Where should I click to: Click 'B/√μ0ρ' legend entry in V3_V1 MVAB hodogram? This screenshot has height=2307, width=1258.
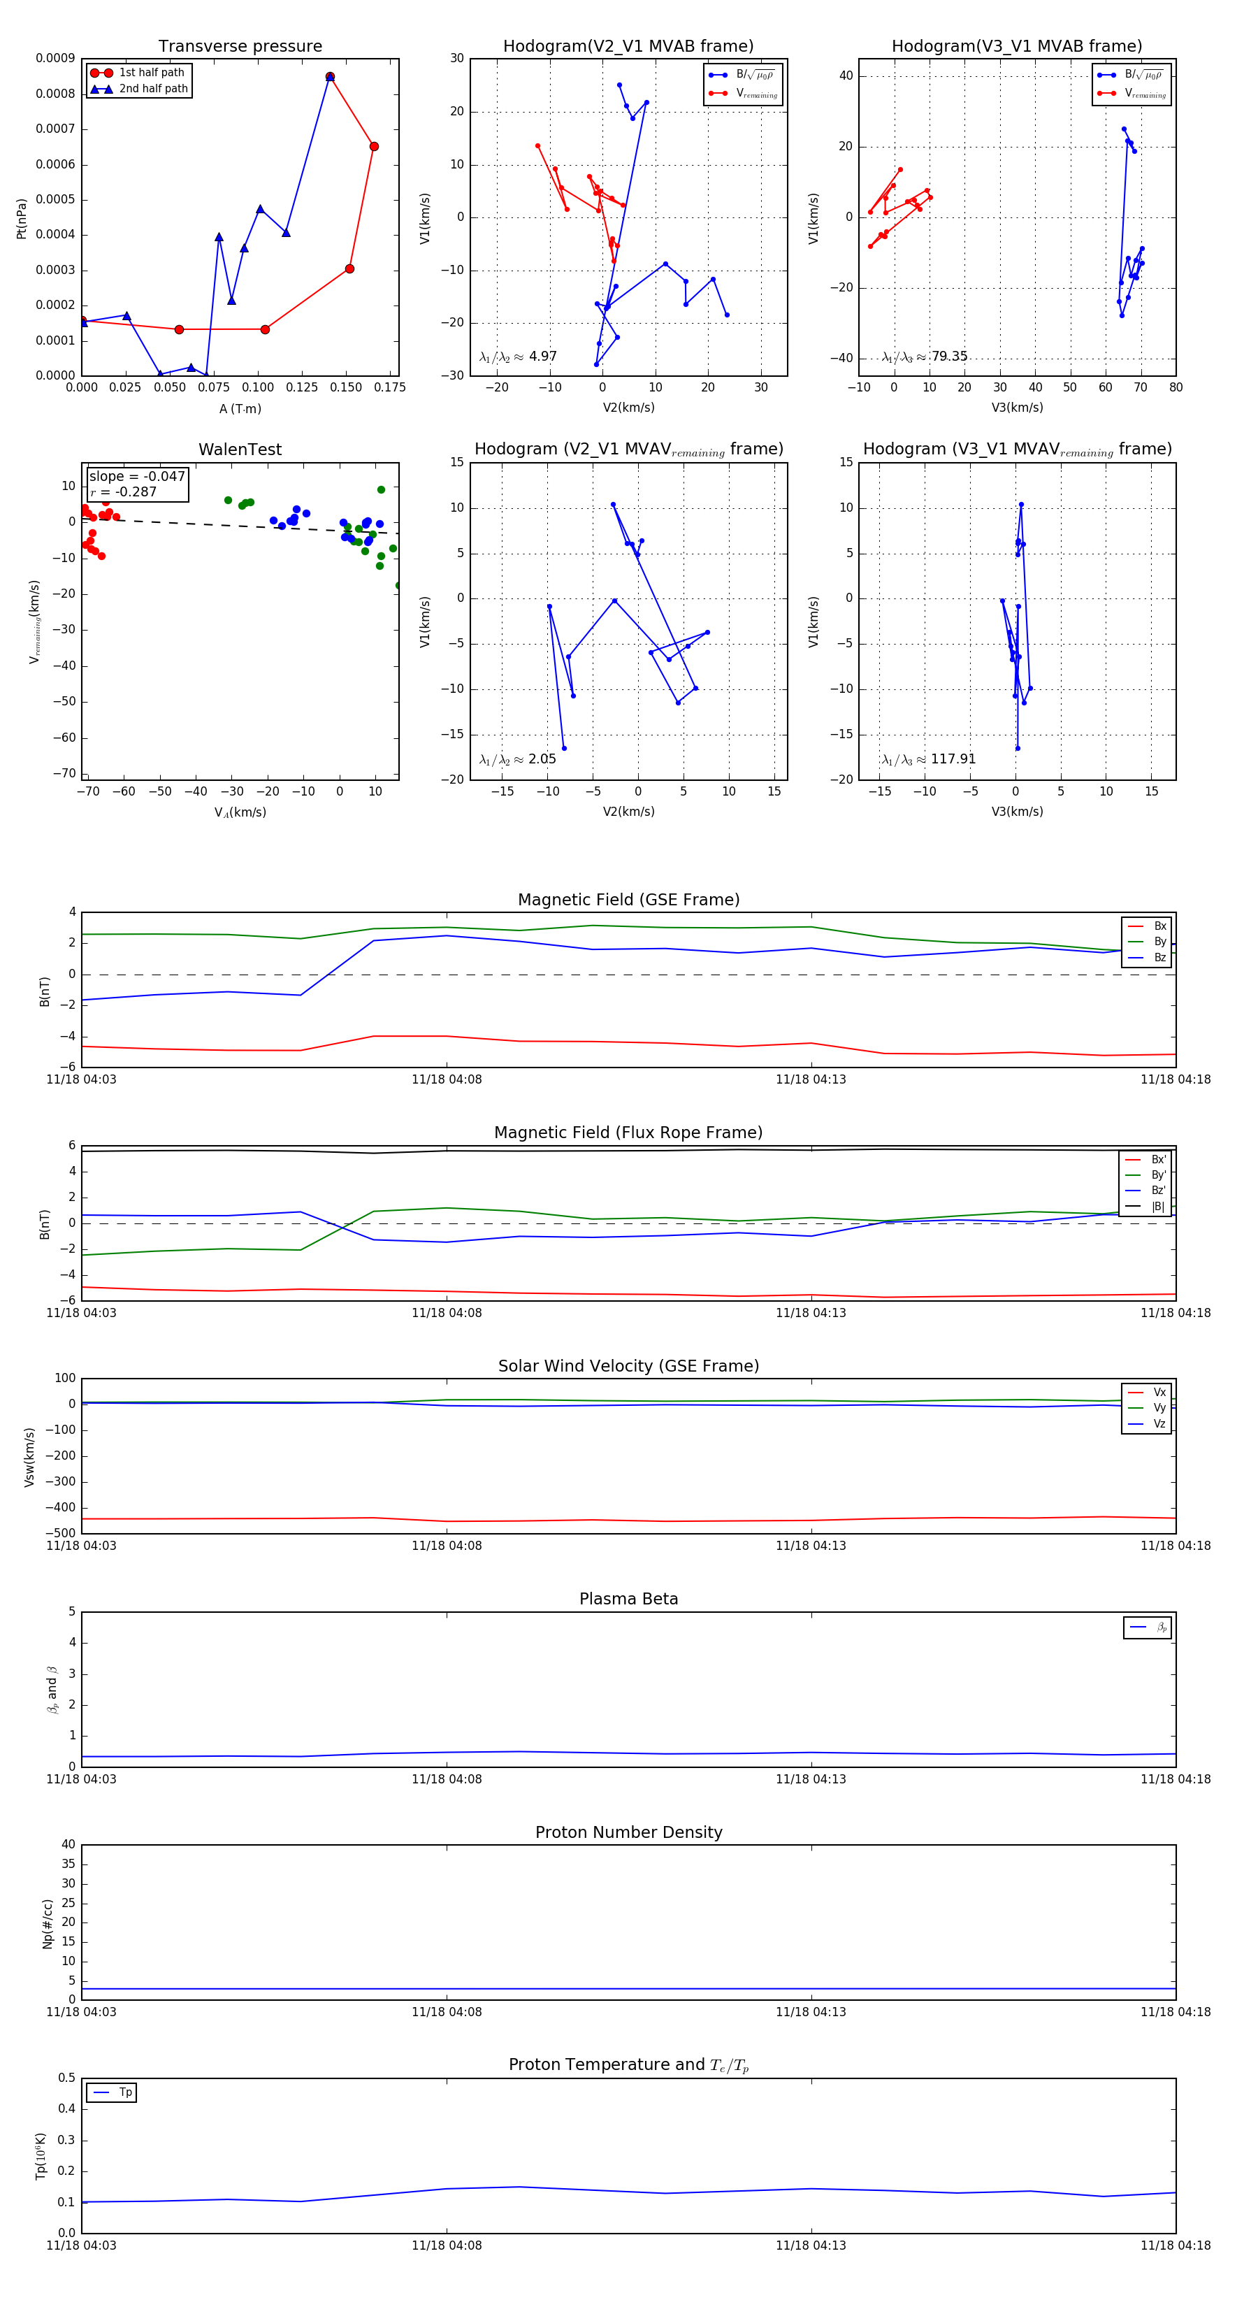click(x=1131, y=76)
